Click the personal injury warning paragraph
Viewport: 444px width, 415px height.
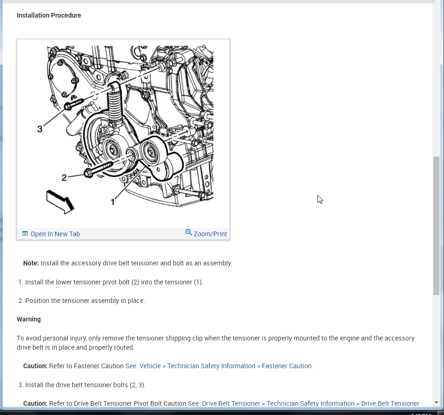pyautogui.click(x=216, y=343)
